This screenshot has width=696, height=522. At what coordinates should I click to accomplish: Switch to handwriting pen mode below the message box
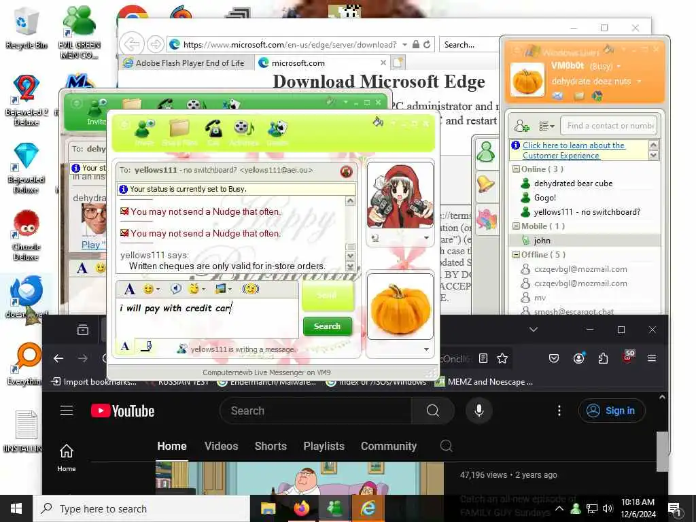click(x=147, y=346)
